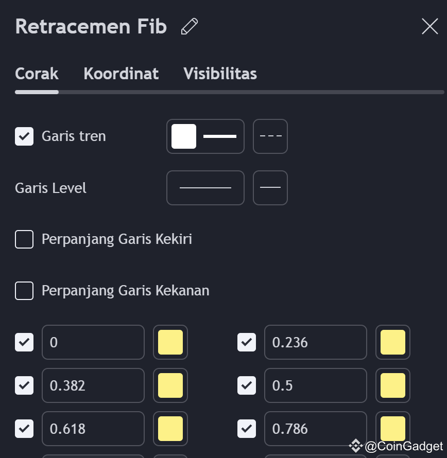The height and width of the screenshot is (458, 447).
Task: Click the yellow color swatch for level 0
Action: (170, 342)
